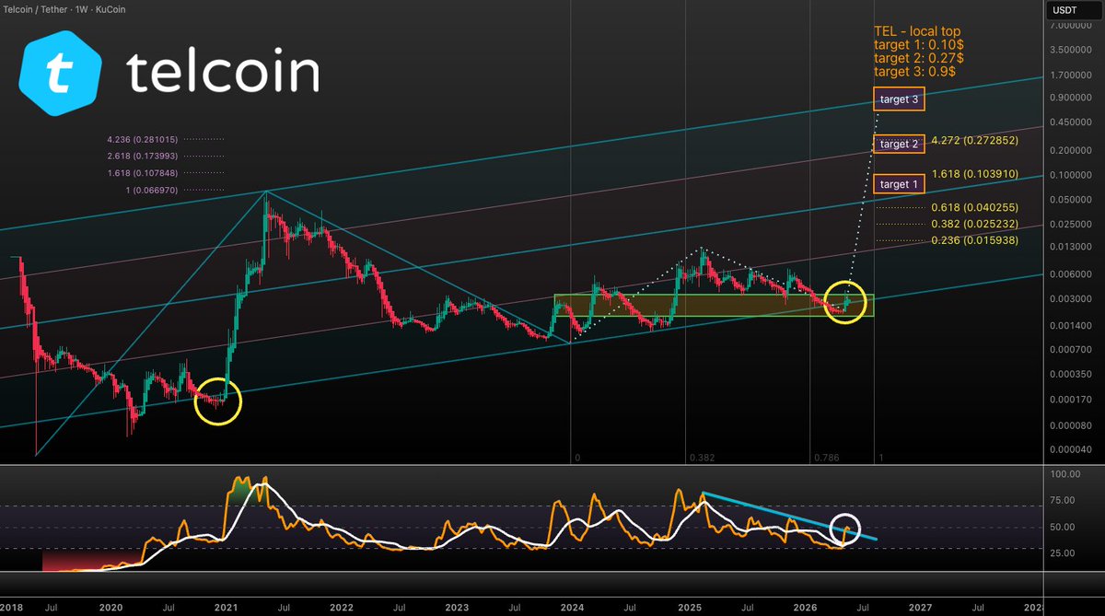
Task: Click the 0.000350 price axis label
Action: [1069, 375]
